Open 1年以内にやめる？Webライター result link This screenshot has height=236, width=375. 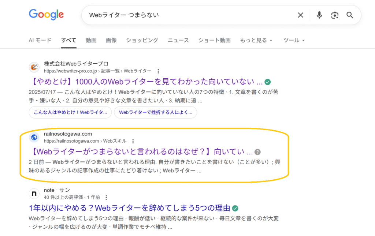(x=129, y=208)
